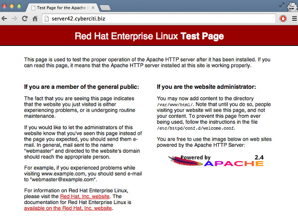Click the forward navigation arrow

(14, 18)
